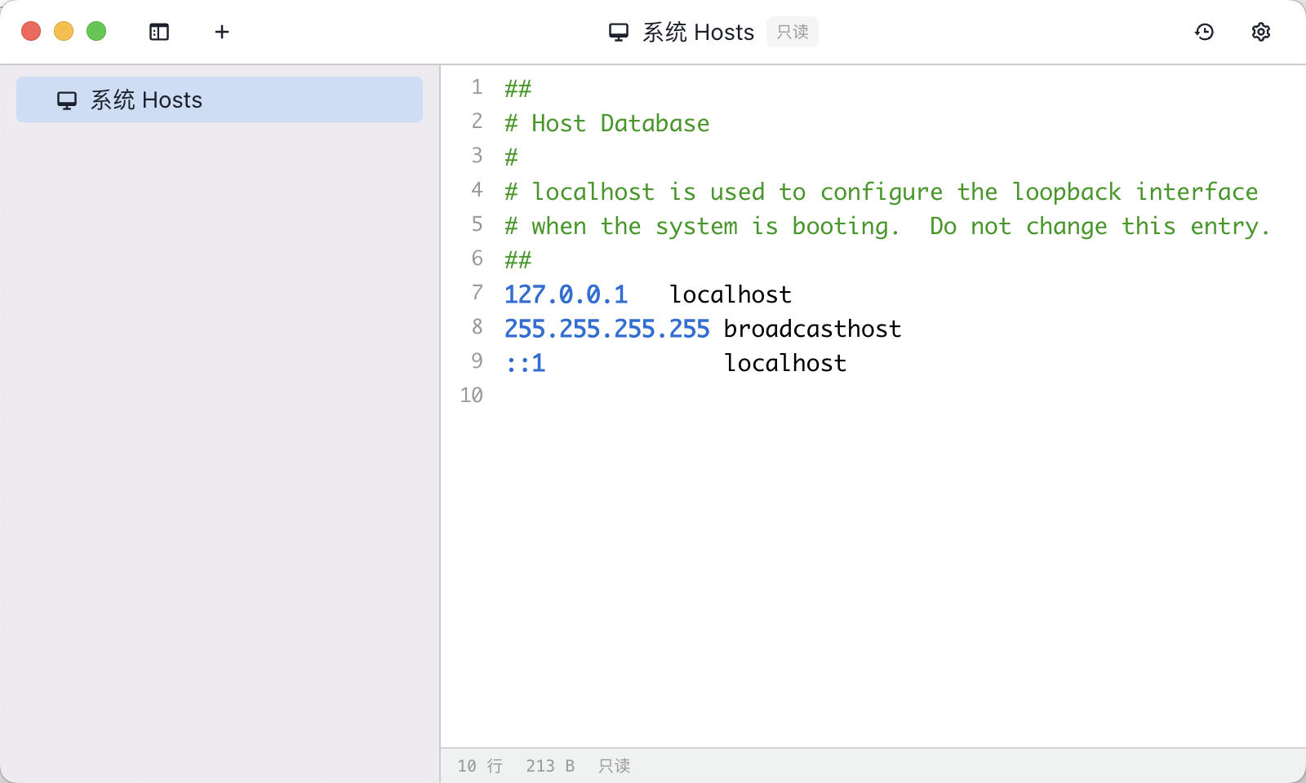
Task: Click the ## on line 6
Action: coord(518,259)
